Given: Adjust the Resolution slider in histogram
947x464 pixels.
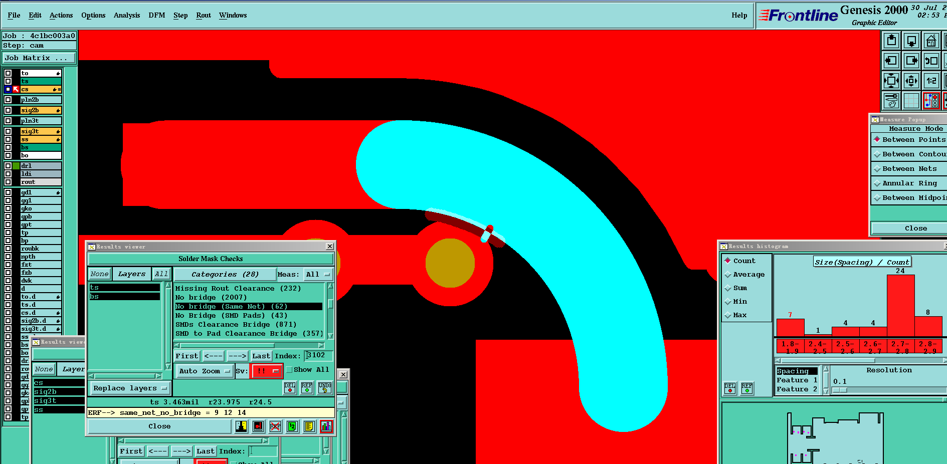Looking at the screenshot, I should (840, 390).
